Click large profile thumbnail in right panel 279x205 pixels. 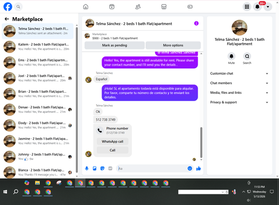coord(239,27)
